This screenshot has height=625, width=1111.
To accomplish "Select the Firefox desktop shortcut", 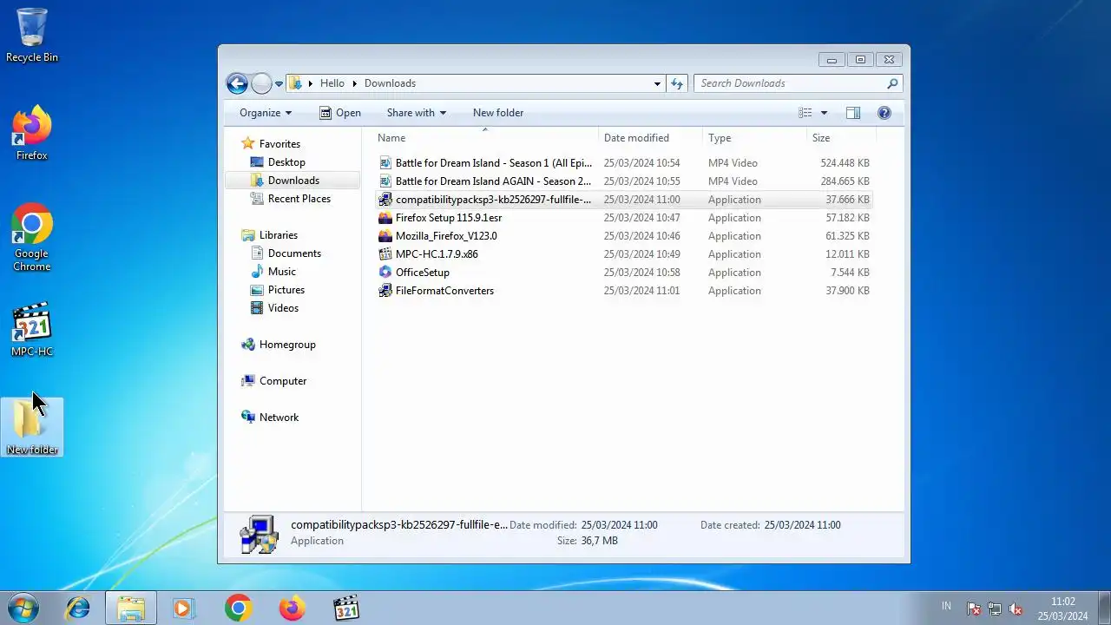I will tap(32, 133).
